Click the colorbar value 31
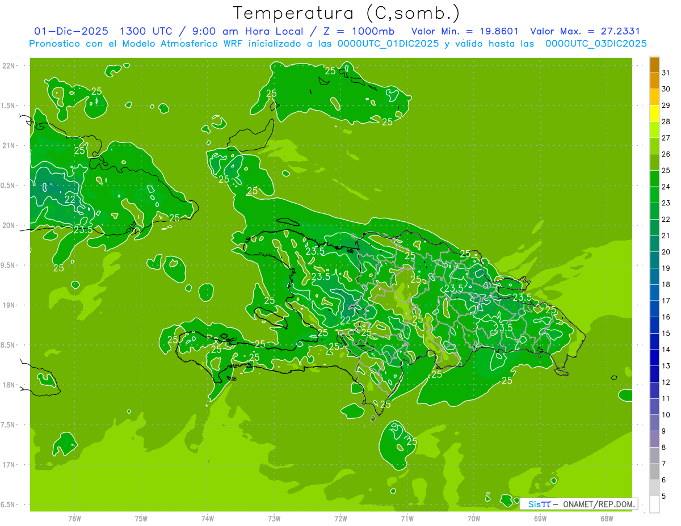Image resolution: width=681 pixels, height=526 pixels. [x=666, y=73]
